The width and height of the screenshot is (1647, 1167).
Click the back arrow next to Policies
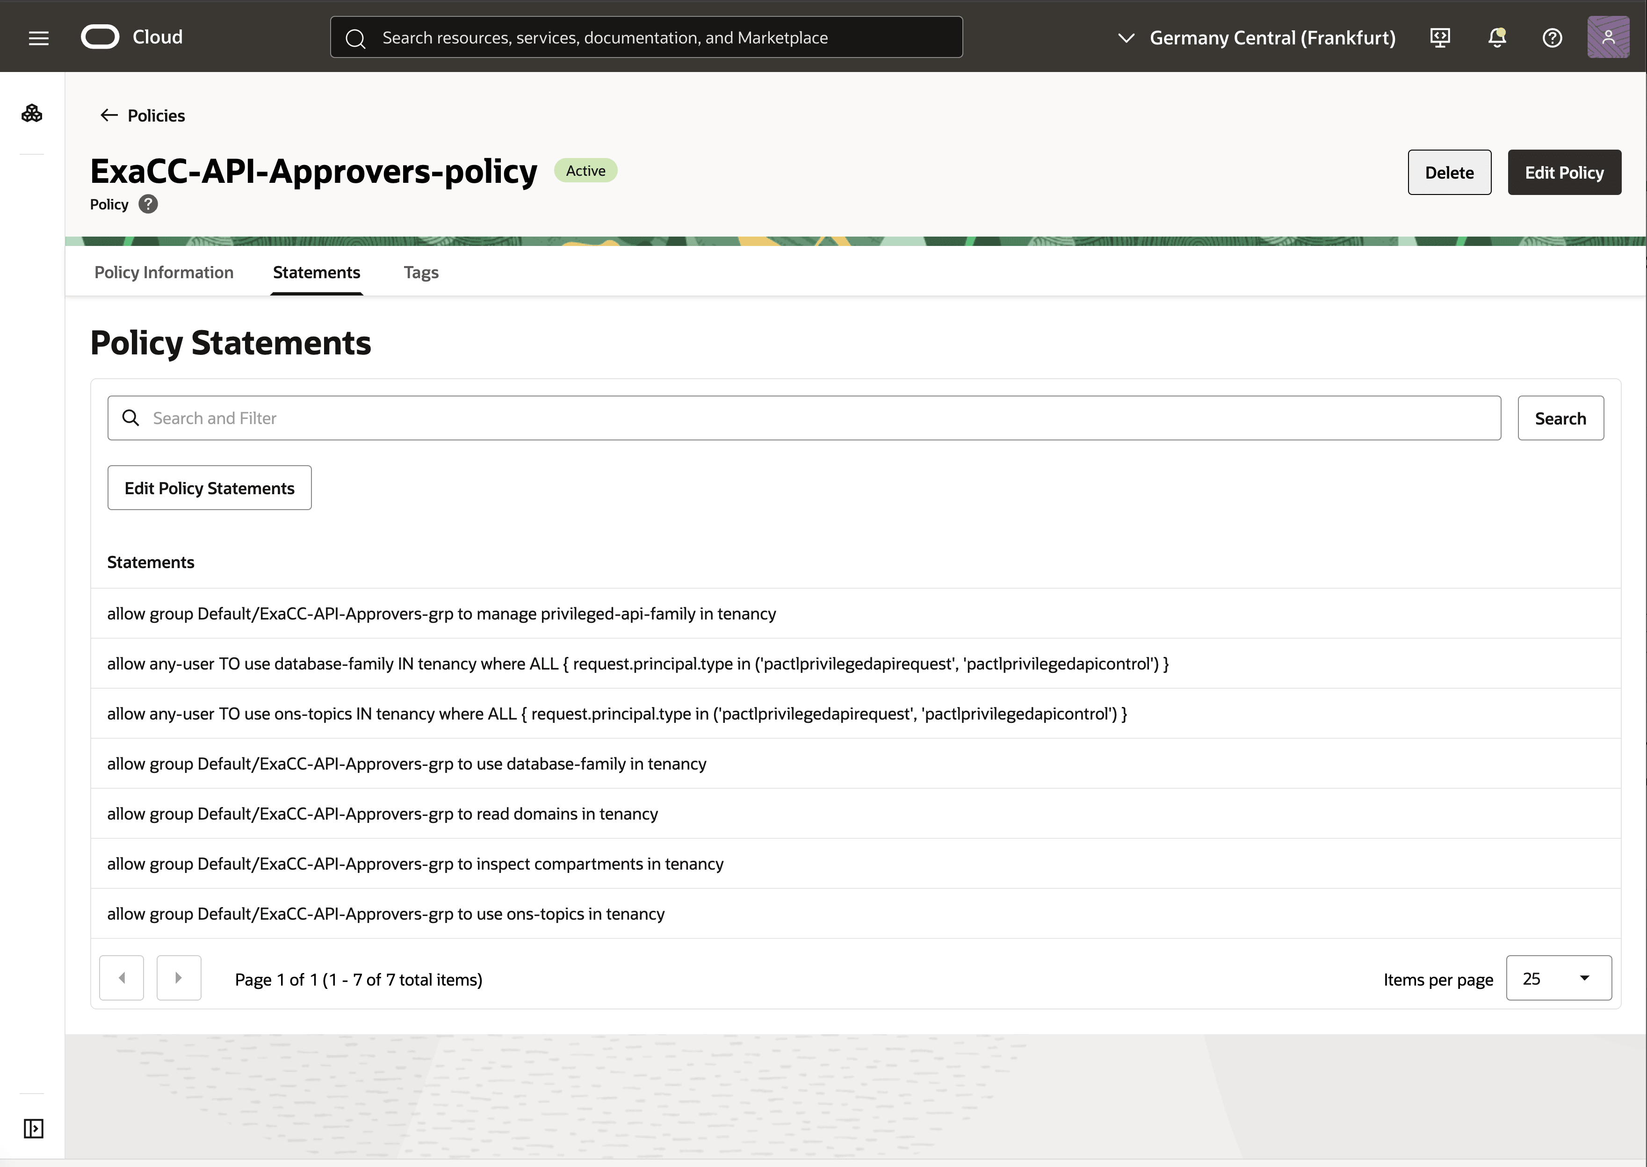point(108,115)
